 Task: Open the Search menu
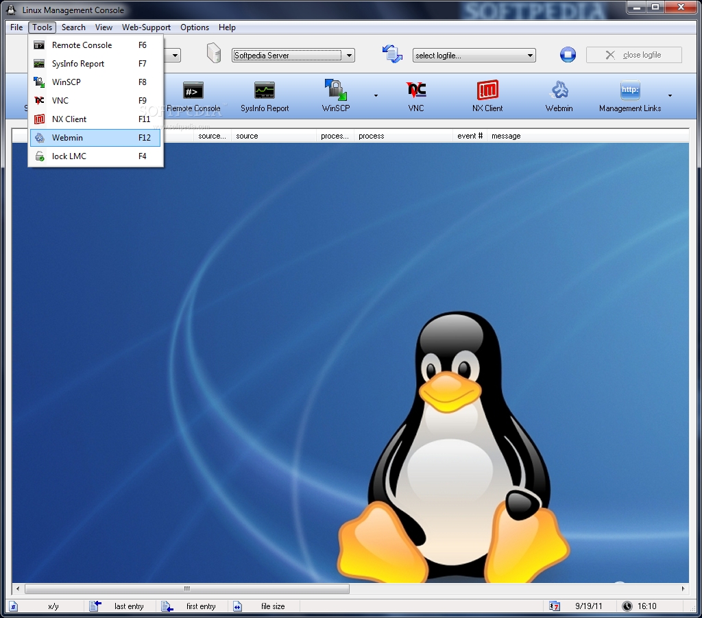(73, 27)
